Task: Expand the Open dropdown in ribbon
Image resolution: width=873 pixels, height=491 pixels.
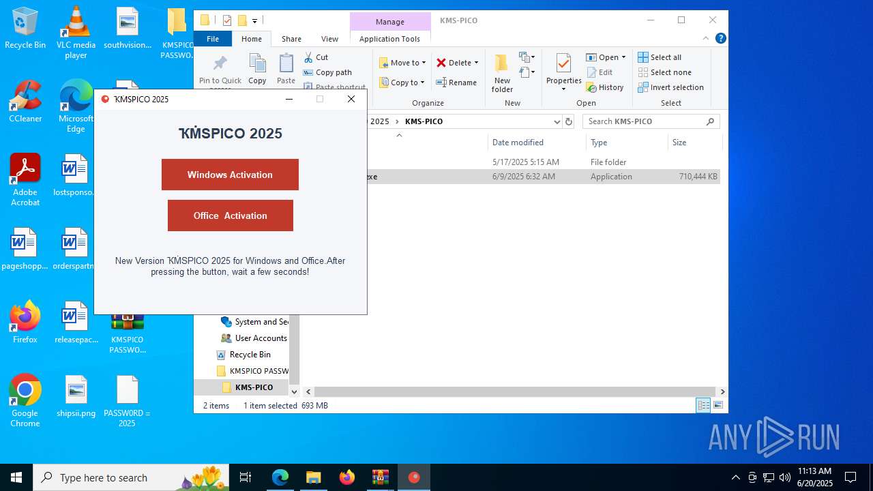Action: [623, 57]
